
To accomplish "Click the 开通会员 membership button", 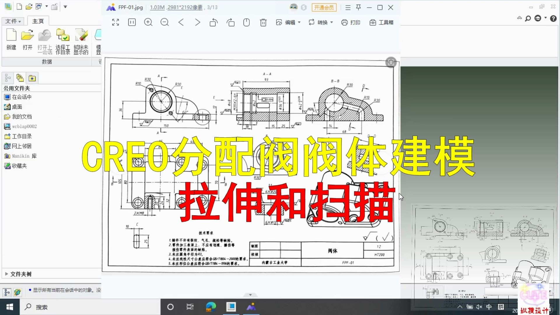I will coord(324,8).
